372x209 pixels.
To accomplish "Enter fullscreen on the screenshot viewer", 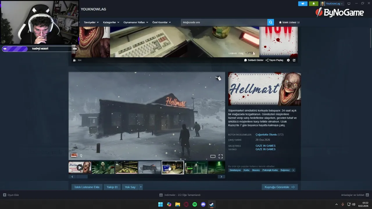I will click(221, 156).
